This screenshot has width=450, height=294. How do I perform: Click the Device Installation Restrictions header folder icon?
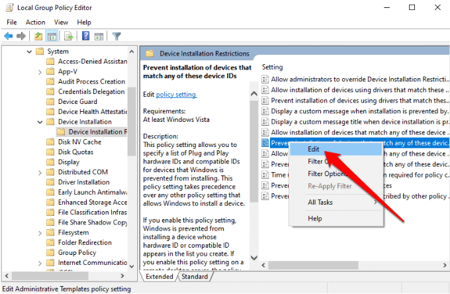(x=150, y=54)
